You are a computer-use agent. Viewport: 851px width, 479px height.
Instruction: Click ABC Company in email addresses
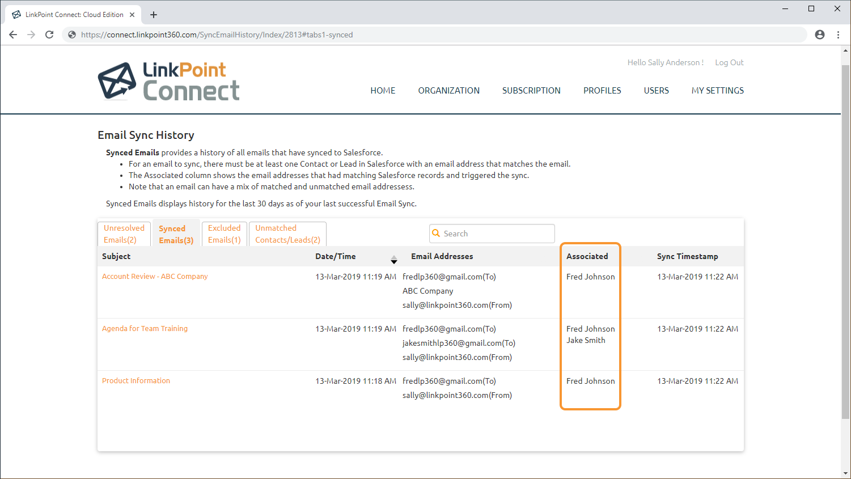pos(428,291)
